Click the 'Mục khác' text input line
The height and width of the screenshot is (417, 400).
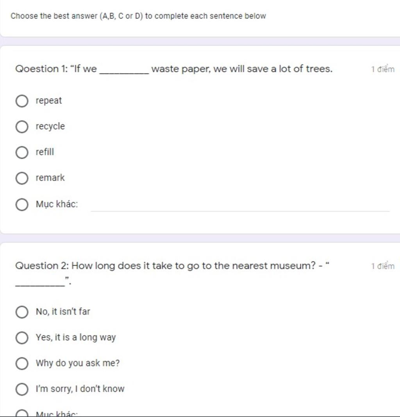tap(240, 206)
